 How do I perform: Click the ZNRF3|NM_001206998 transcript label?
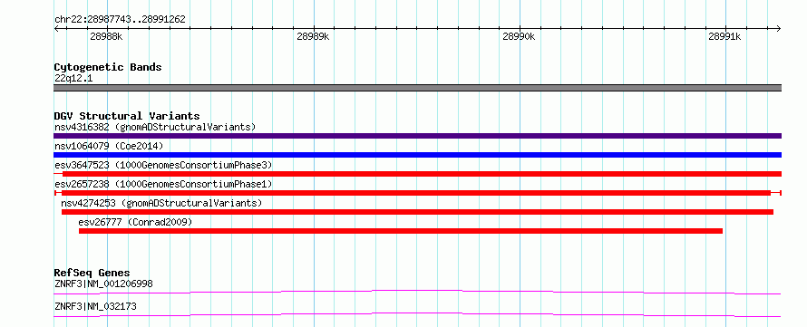(x=103, y=284)
